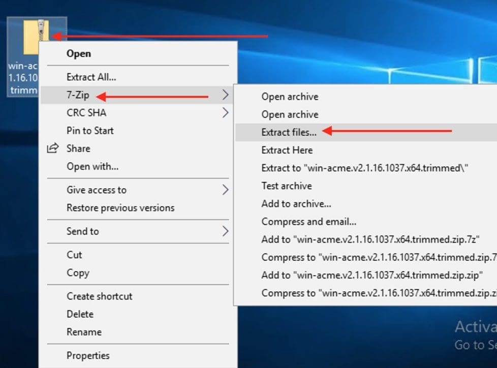Screen dimensions: 497x368
Task: Select Restore previous versions
Action: [x=120, y=208]
